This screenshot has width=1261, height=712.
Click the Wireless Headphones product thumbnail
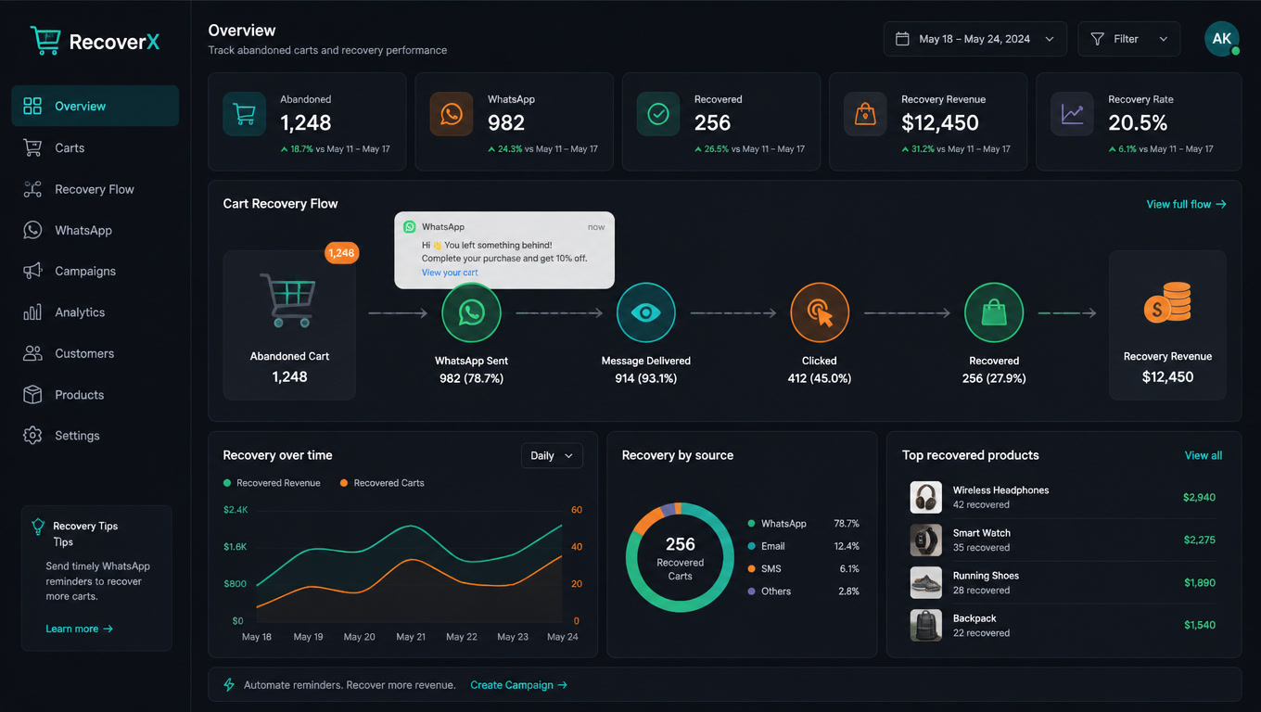click(925, 498)
